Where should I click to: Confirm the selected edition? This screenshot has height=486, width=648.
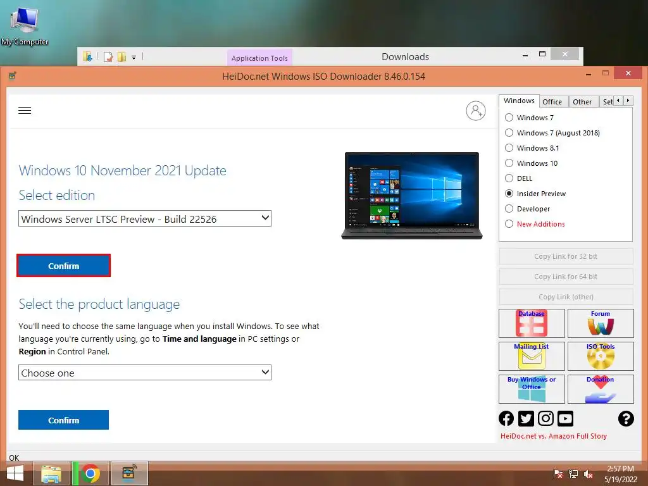click(64, 266)
